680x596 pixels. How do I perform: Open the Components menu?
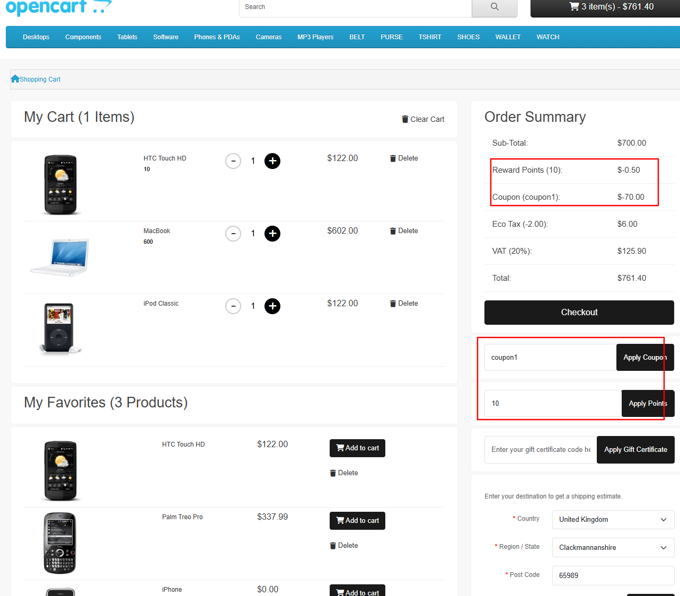83,37
